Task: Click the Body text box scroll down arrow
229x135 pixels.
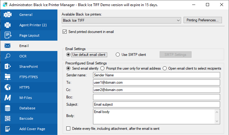Action: click(x=218, y=121)
